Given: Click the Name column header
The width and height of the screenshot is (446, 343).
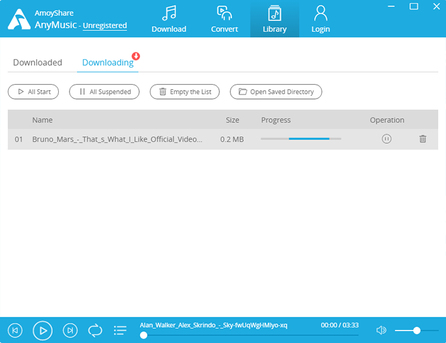Looking at the screenshot, I should coord(42,120).
